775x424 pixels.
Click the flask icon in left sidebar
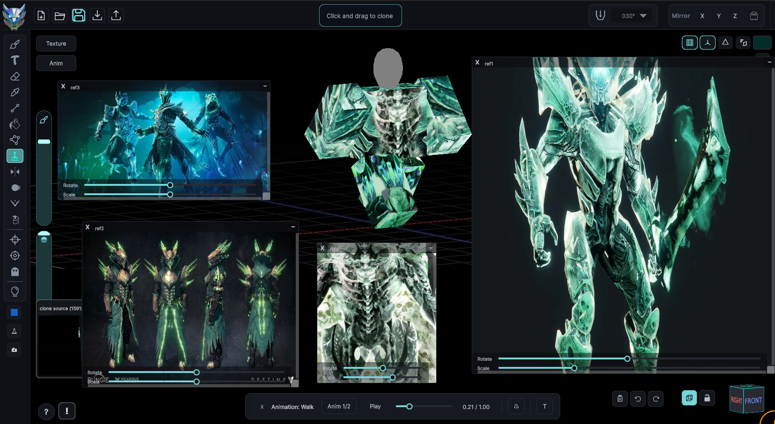(x=15, y=331)
